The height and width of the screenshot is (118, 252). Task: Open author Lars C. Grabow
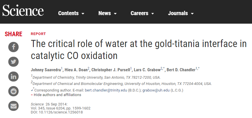point(147,70)
